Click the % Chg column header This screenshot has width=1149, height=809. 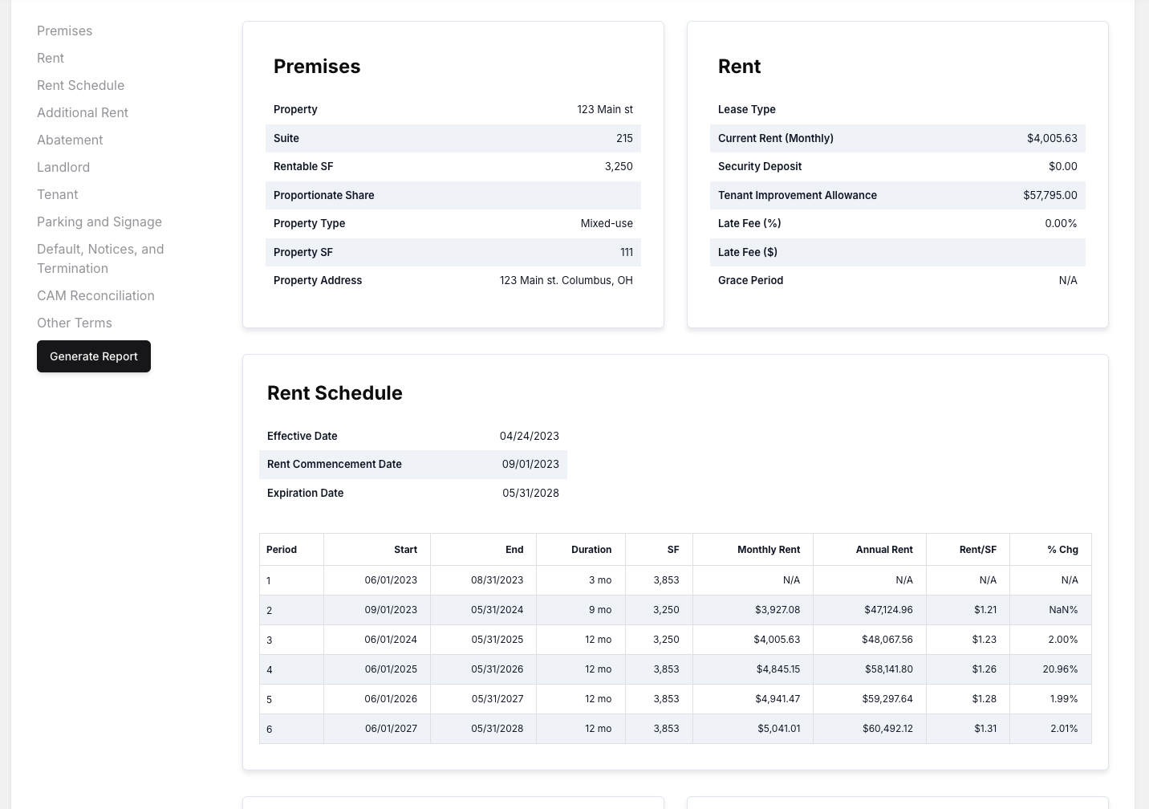(x=1062, y=550)
